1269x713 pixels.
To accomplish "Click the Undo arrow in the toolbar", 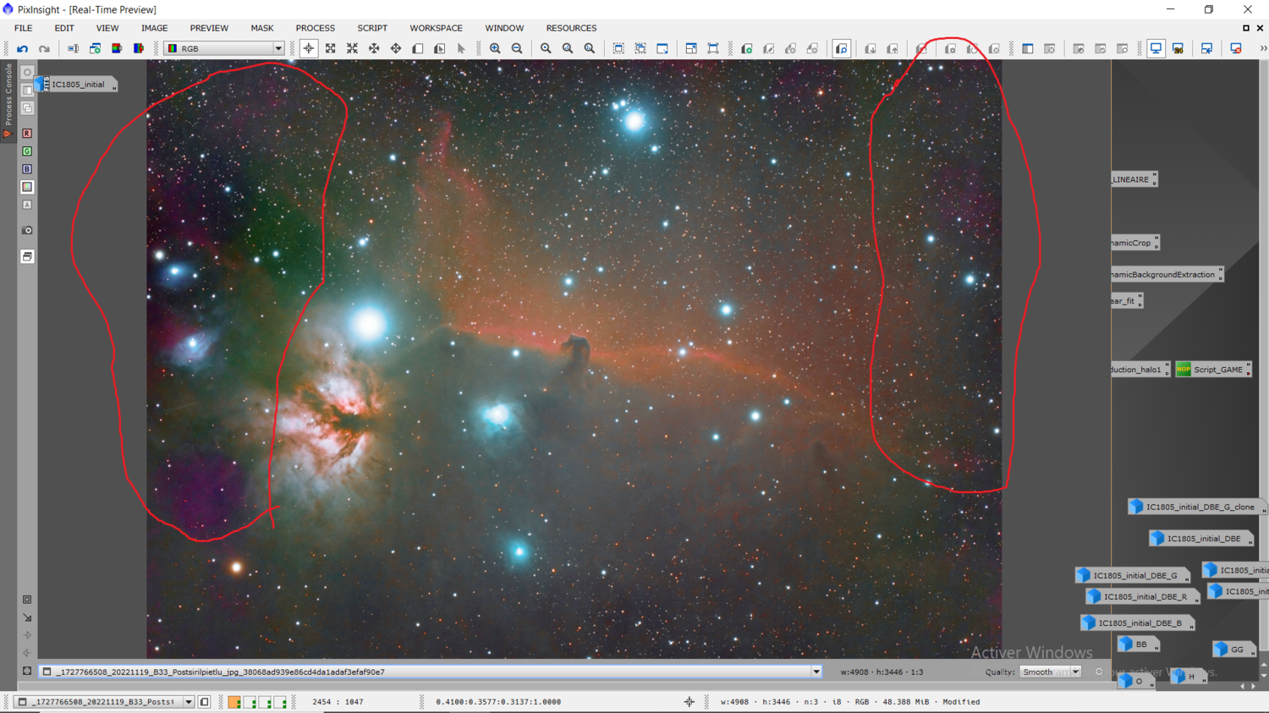I will (23, 49).
